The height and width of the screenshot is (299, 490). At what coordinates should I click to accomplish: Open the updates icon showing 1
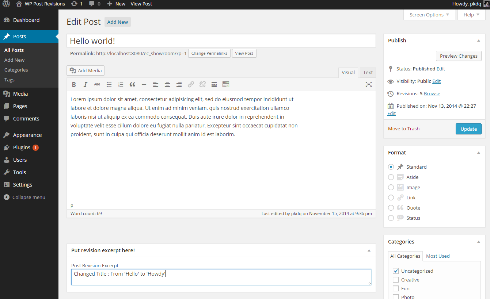[x=77, y=4]
